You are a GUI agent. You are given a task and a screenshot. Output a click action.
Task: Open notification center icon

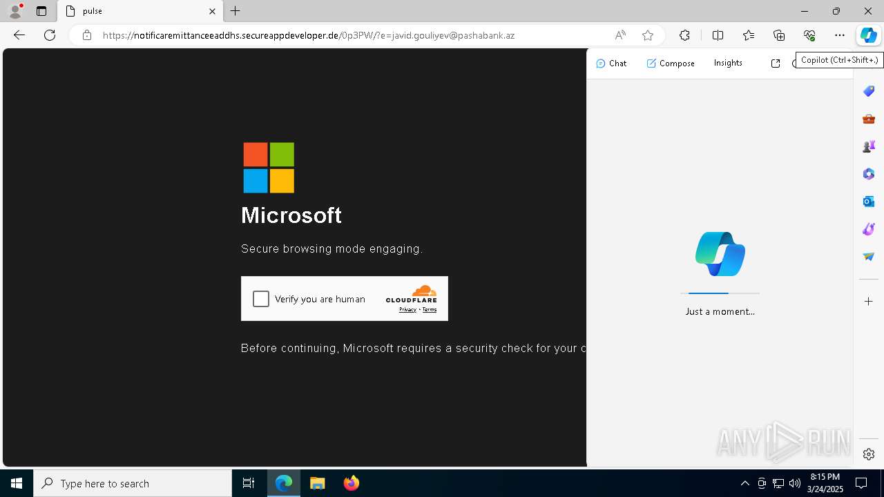862,483
